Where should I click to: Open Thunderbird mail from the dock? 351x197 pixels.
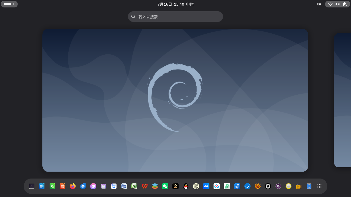pyautogui.click(x=83, y=186)
